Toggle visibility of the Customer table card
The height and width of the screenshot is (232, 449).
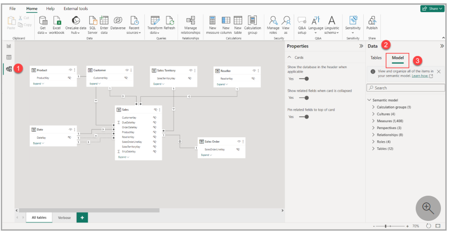pos(127,70)
